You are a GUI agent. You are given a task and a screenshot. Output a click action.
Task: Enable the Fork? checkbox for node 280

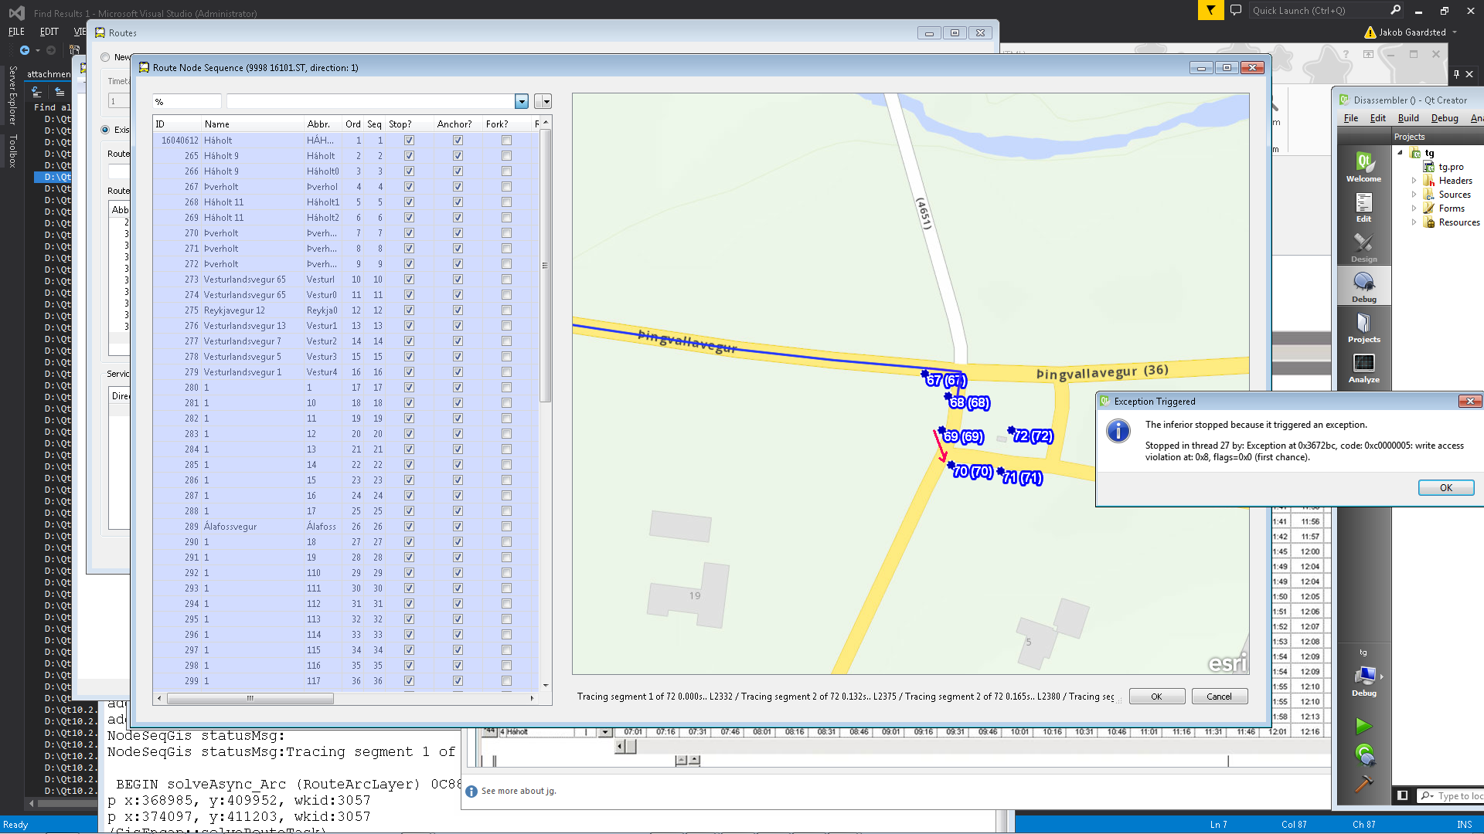[x=506, y=388]
